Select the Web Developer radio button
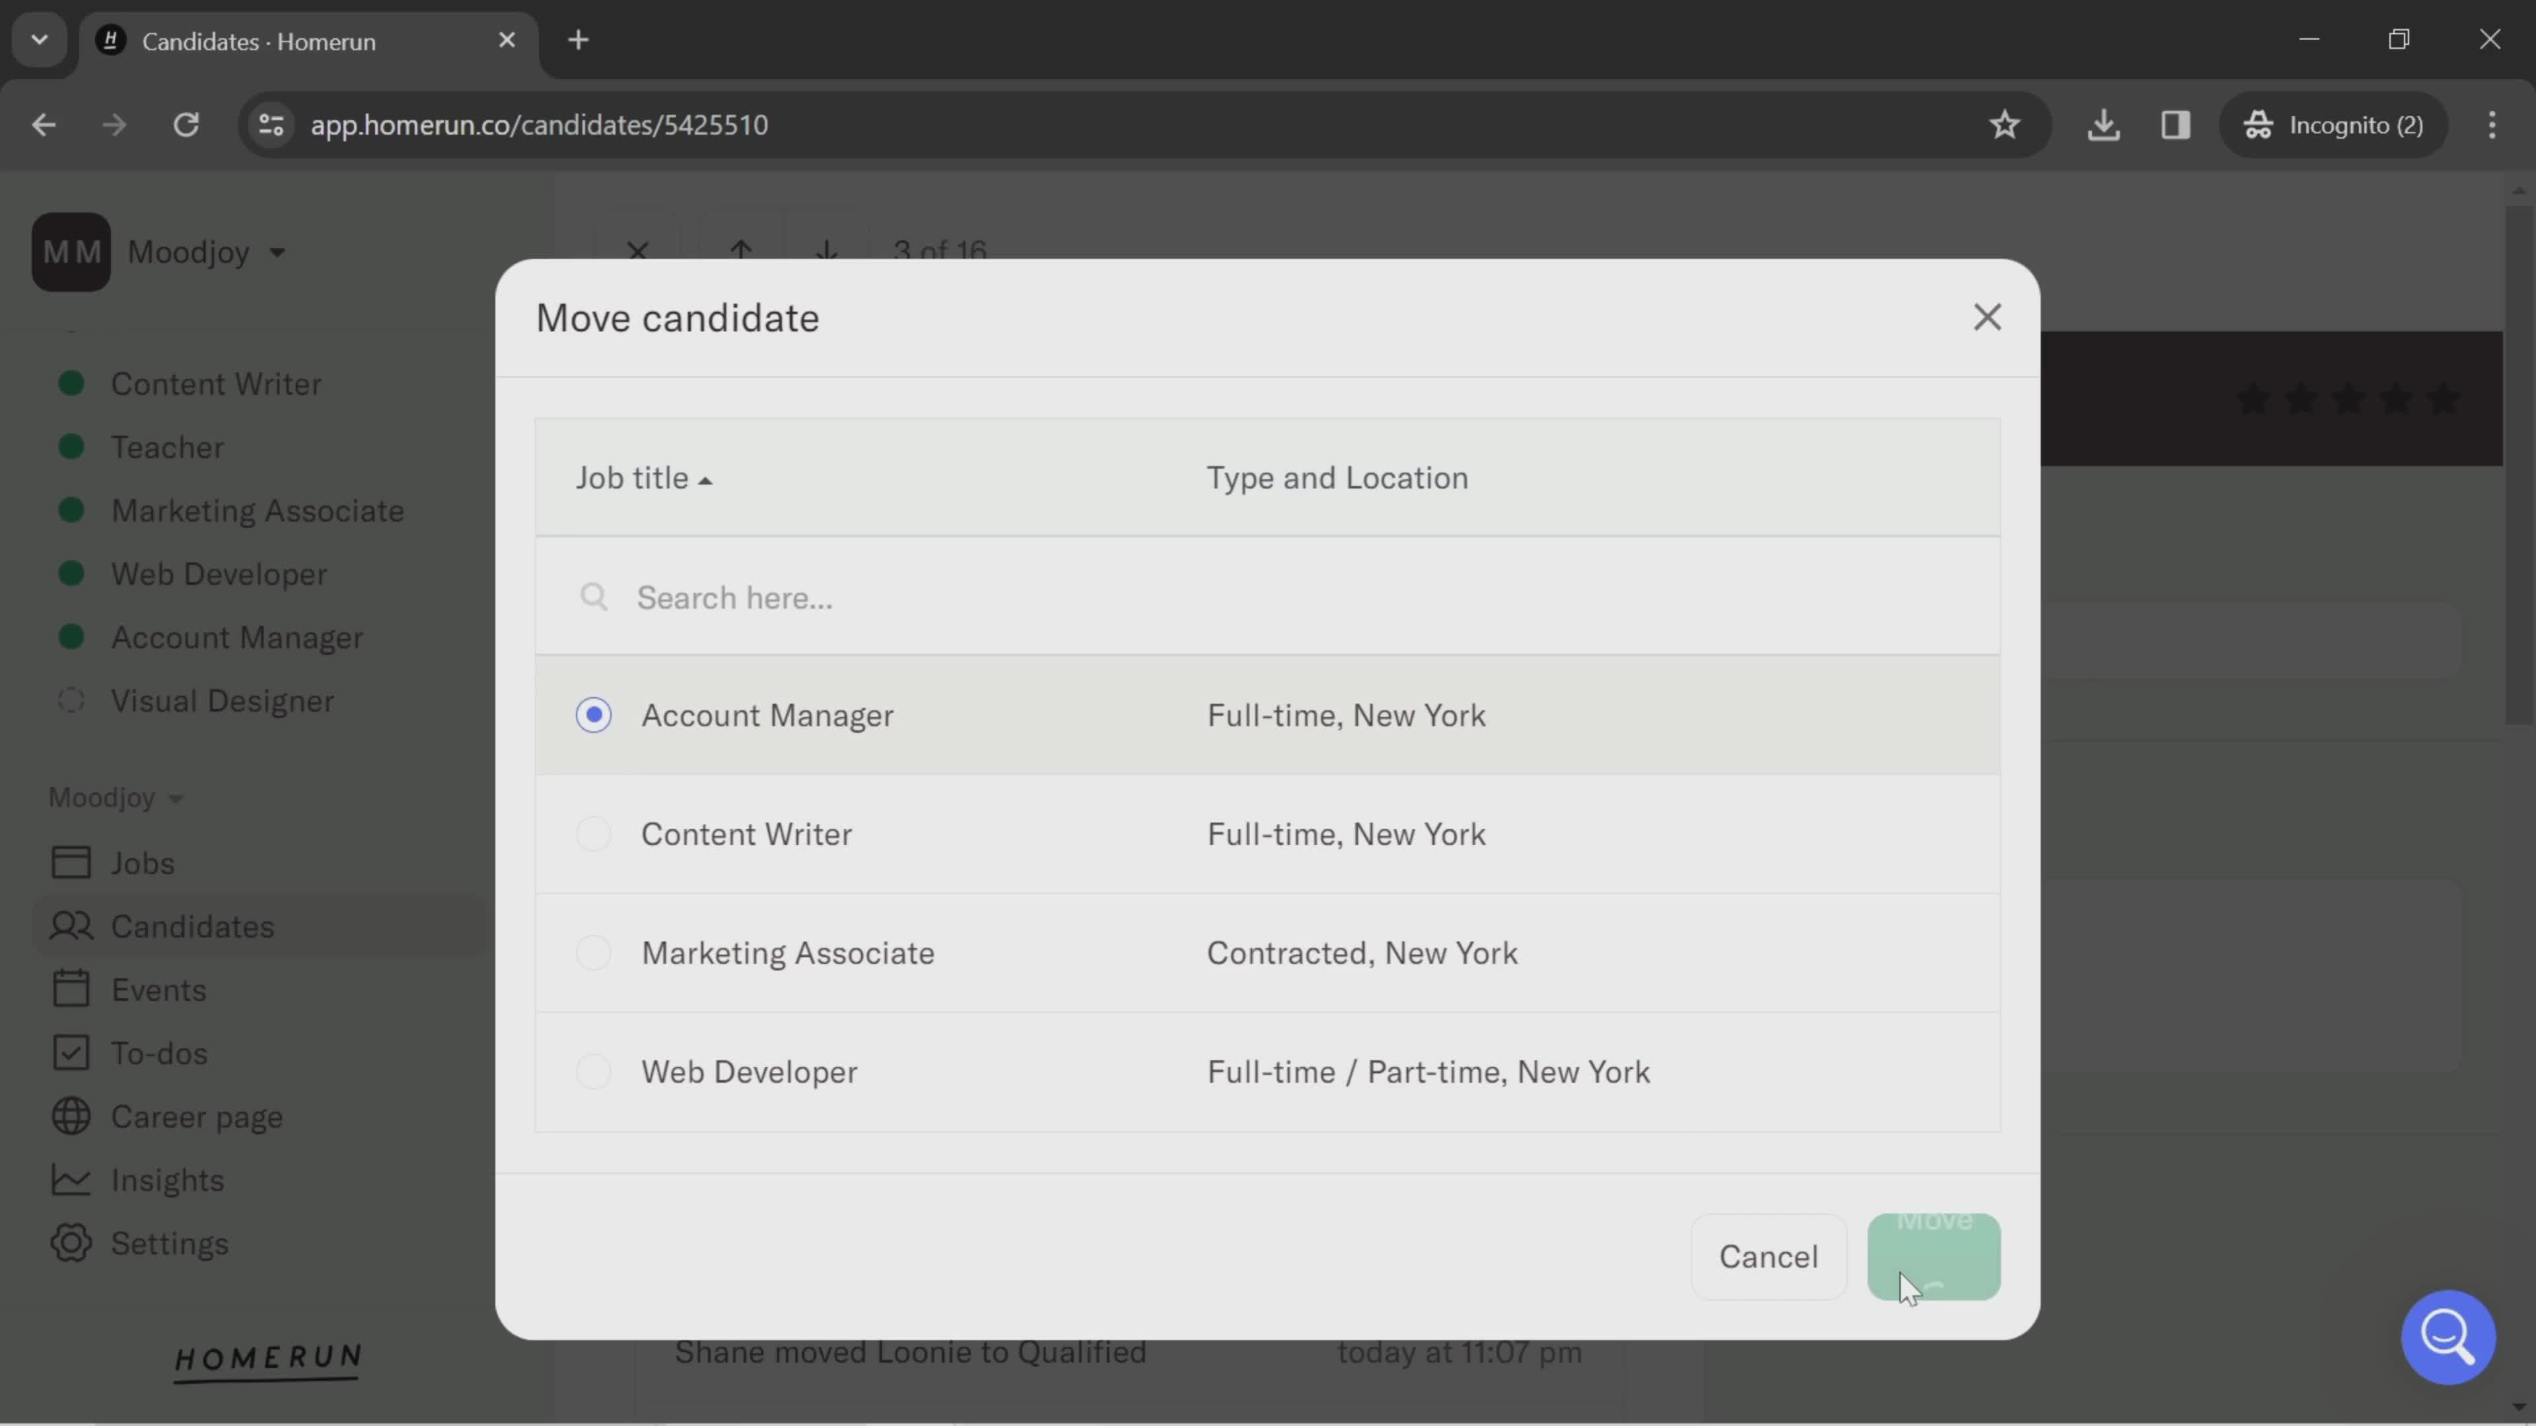 click(x=594, y=1071)
